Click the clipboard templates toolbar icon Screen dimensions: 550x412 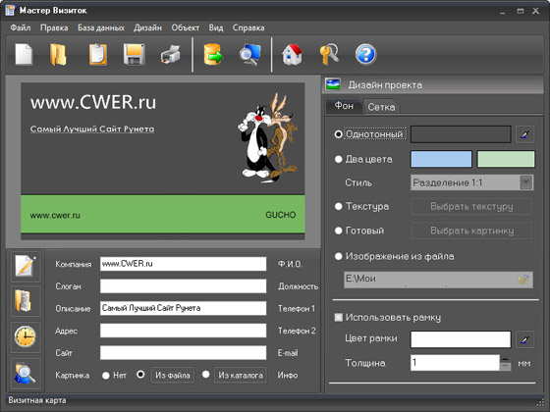coord(98,55)
